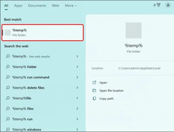Open the More filter dropdown
Viewport: 174px width, 132px height.
coord(71,6)
